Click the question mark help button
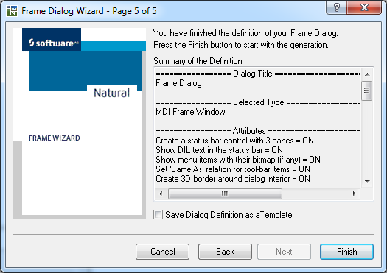 pyautogui.click(x=336, y=7)
